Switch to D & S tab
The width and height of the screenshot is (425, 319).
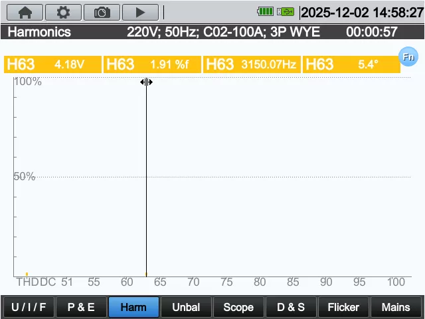point(291,307)
